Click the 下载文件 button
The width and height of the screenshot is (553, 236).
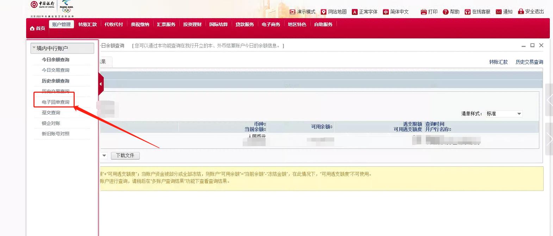(x=125, y=156)
